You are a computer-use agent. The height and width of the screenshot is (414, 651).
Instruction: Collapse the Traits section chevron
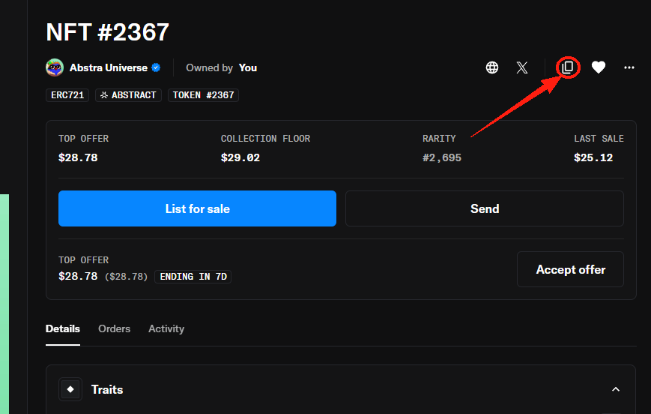(616, 389)
